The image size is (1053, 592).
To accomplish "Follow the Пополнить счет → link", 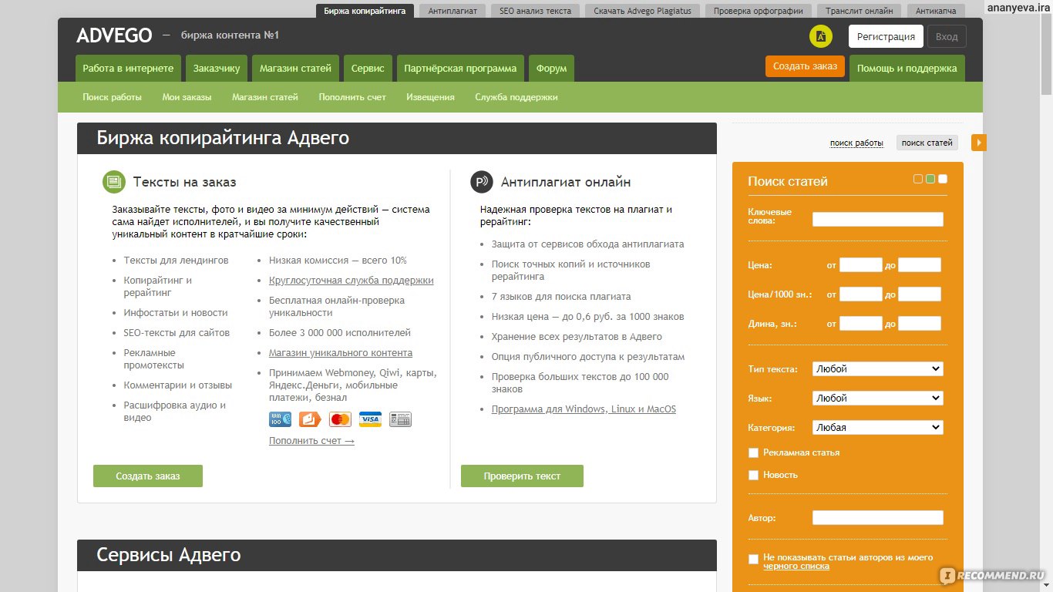I will coord(311,441).
